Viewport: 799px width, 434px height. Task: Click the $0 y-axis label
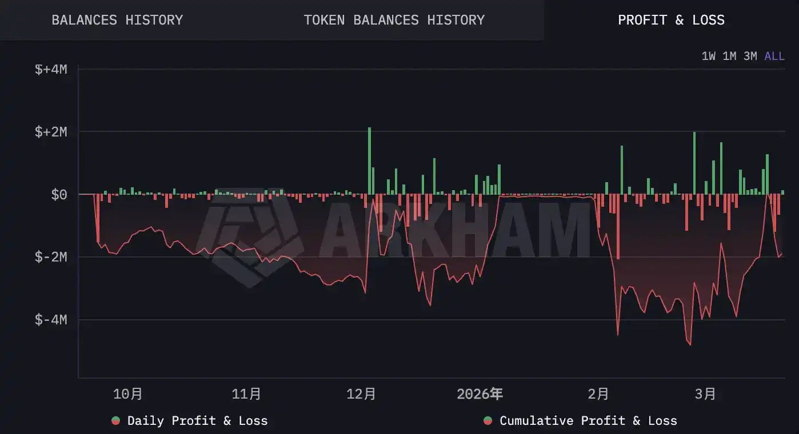[59, 195]
